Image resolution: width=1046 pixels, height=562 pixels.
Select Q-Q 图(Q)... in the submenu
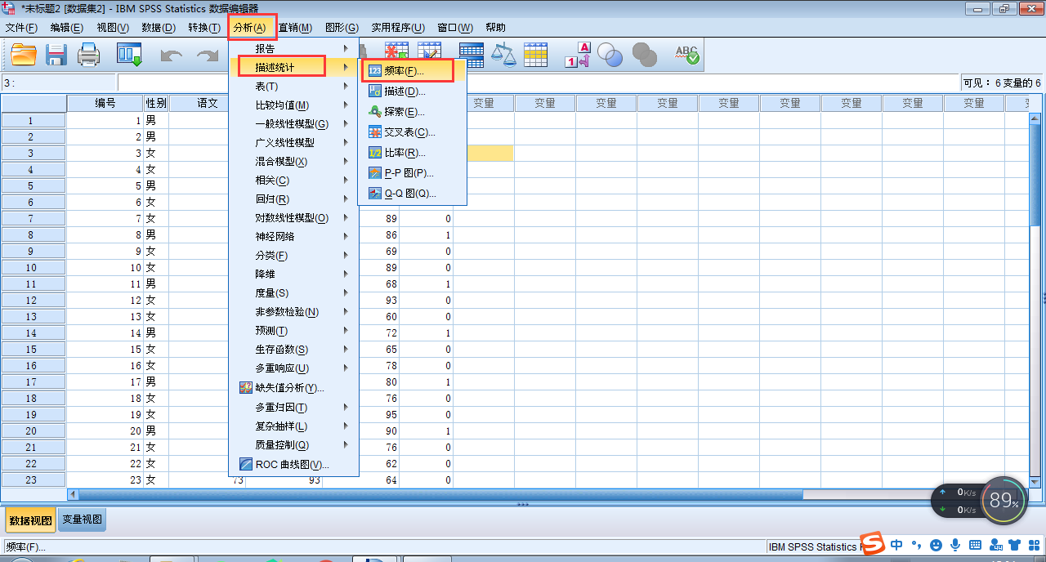(x=413, y=194)
